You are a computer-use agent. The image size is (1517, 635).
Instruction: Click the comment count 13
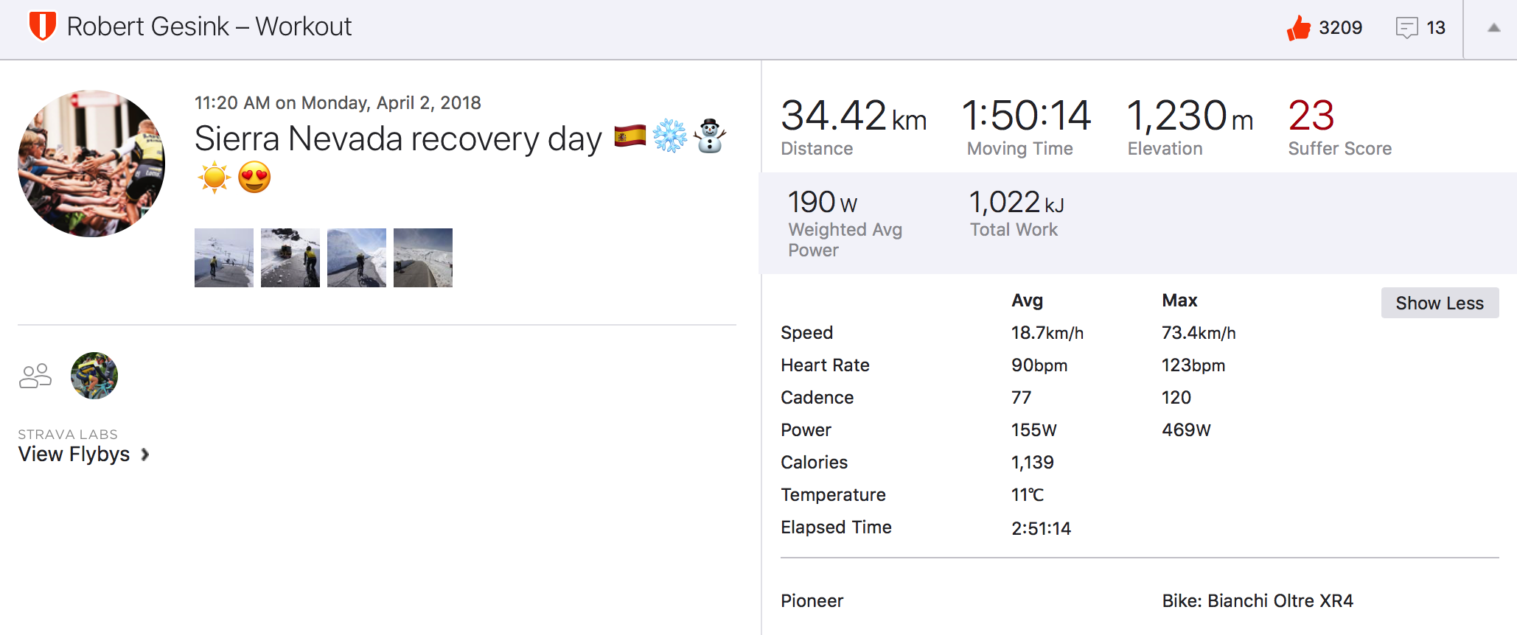click(1436, 28)
